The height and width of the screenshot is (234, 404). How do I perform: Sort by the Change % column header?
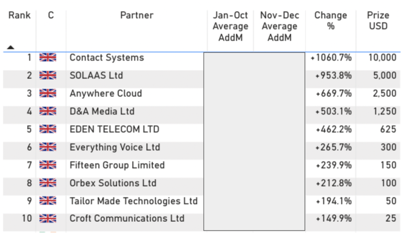pyautogui.click(x=330, y=21)
